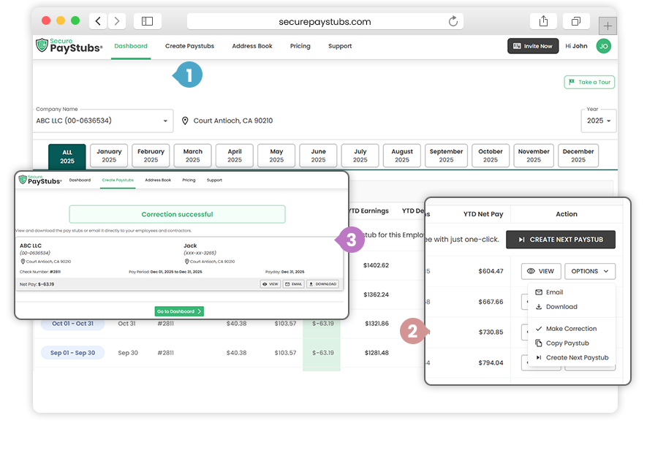
Task: Open the Safari tab overview icon
Action: click(x=576, y=21)
